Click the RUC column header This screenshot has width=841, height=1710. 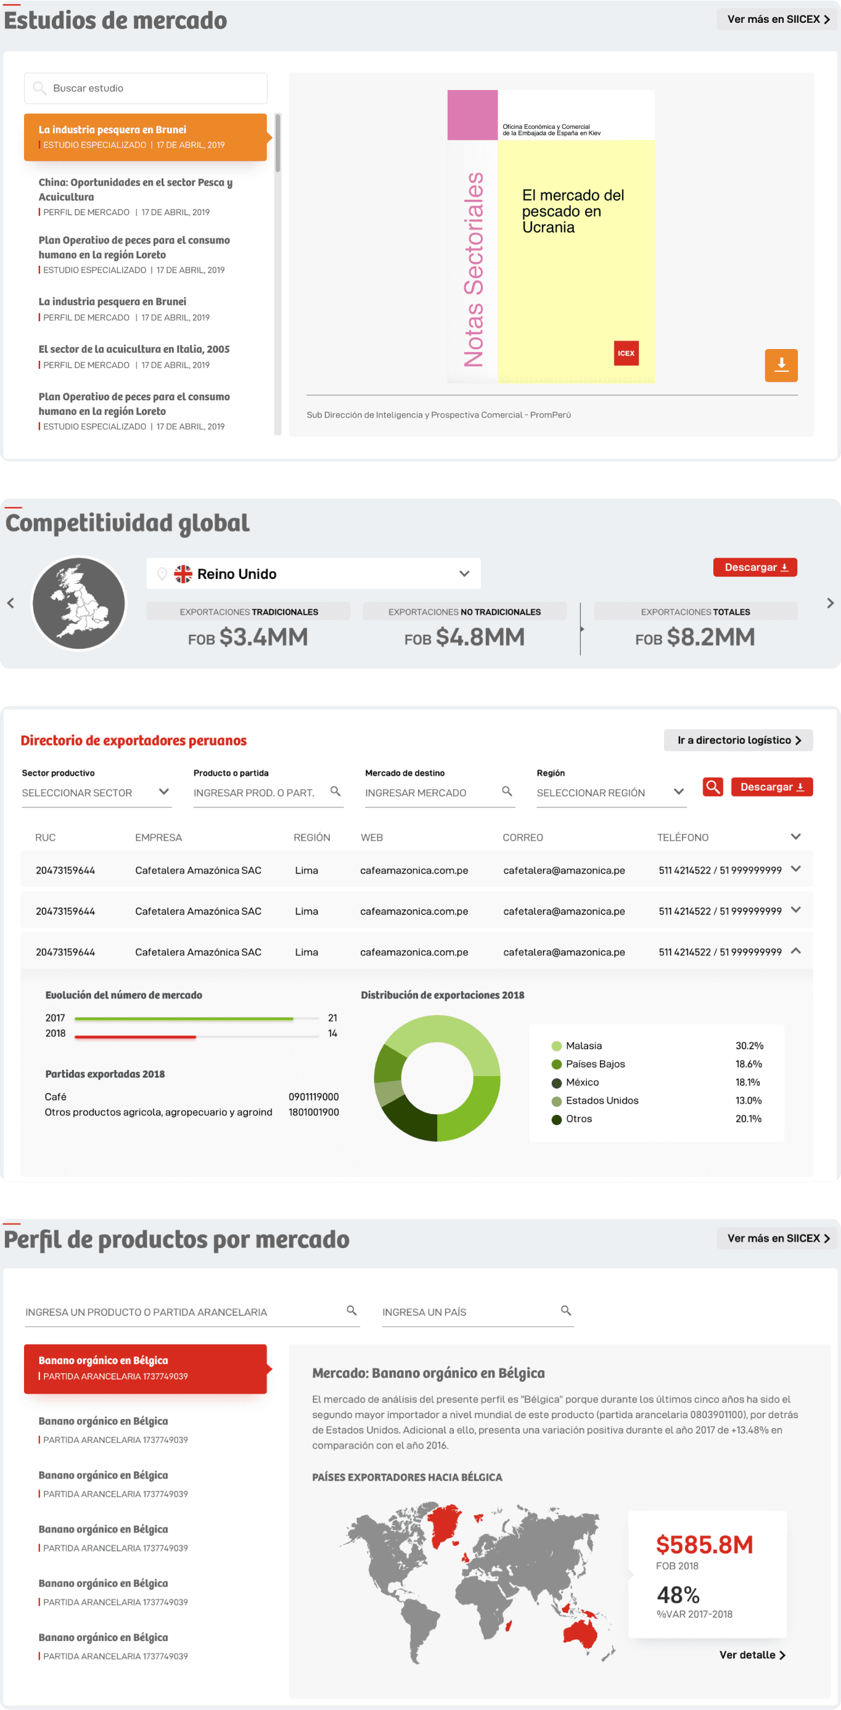(45, 838)
